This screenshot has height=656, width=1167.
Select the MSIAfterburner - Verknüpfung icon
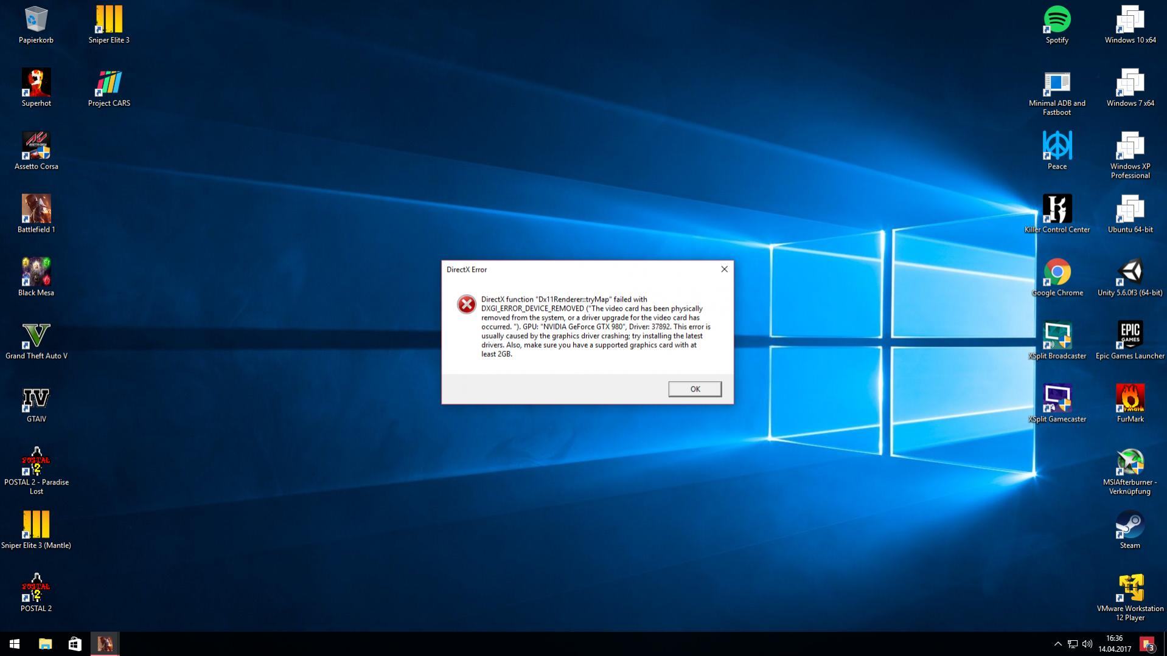pyautogui.click(x=1130, y=471)
